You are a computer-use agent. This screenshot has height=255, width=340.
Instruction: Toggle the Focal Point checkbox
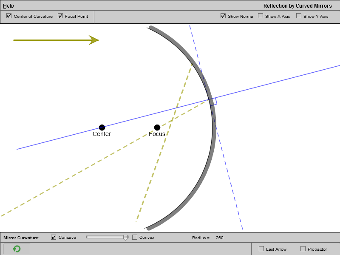coord(60,16)
